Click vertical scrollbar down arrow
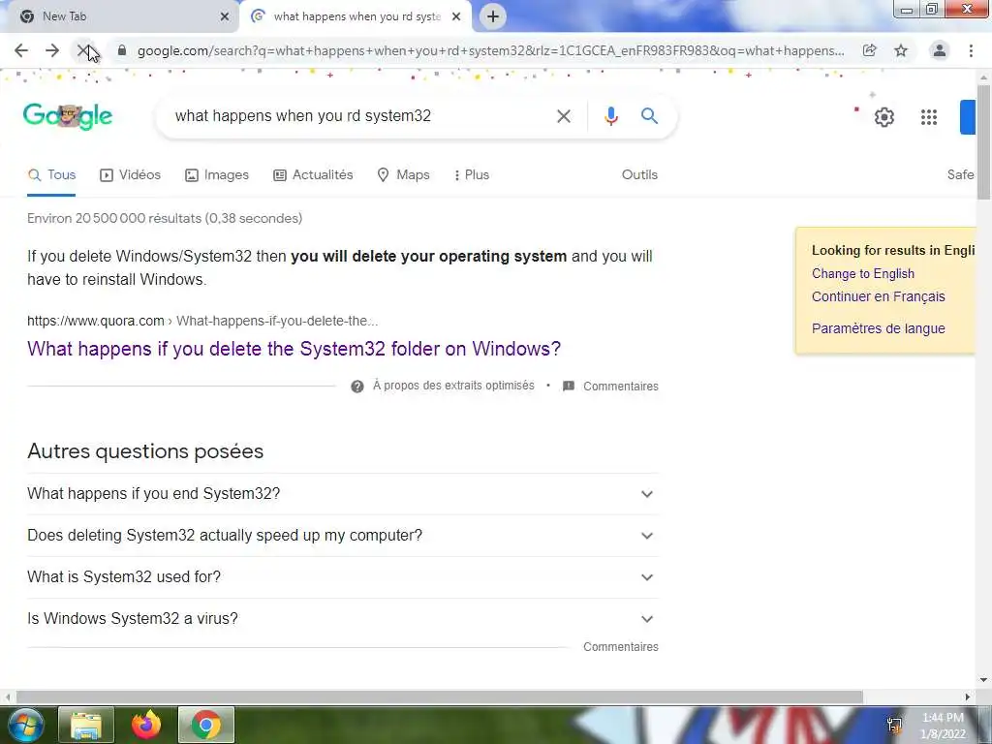Screen dimensions: 992x744 [x=984, y=681]
